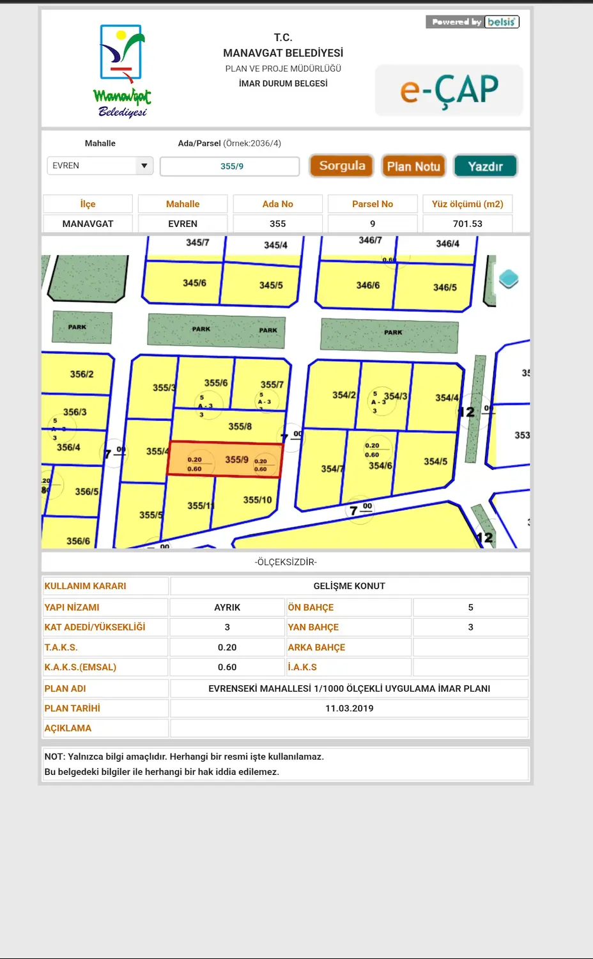Click the KAT ADEDİ/YÜKSEKLİĞİ label
Image resolution: width=593 pixels, height=959 pixels.
[95, 627]
